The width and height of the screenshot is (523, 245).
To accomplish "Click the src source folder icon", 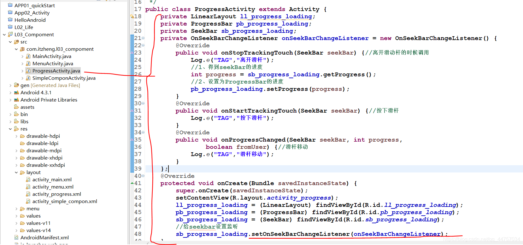I will [16, 42].
